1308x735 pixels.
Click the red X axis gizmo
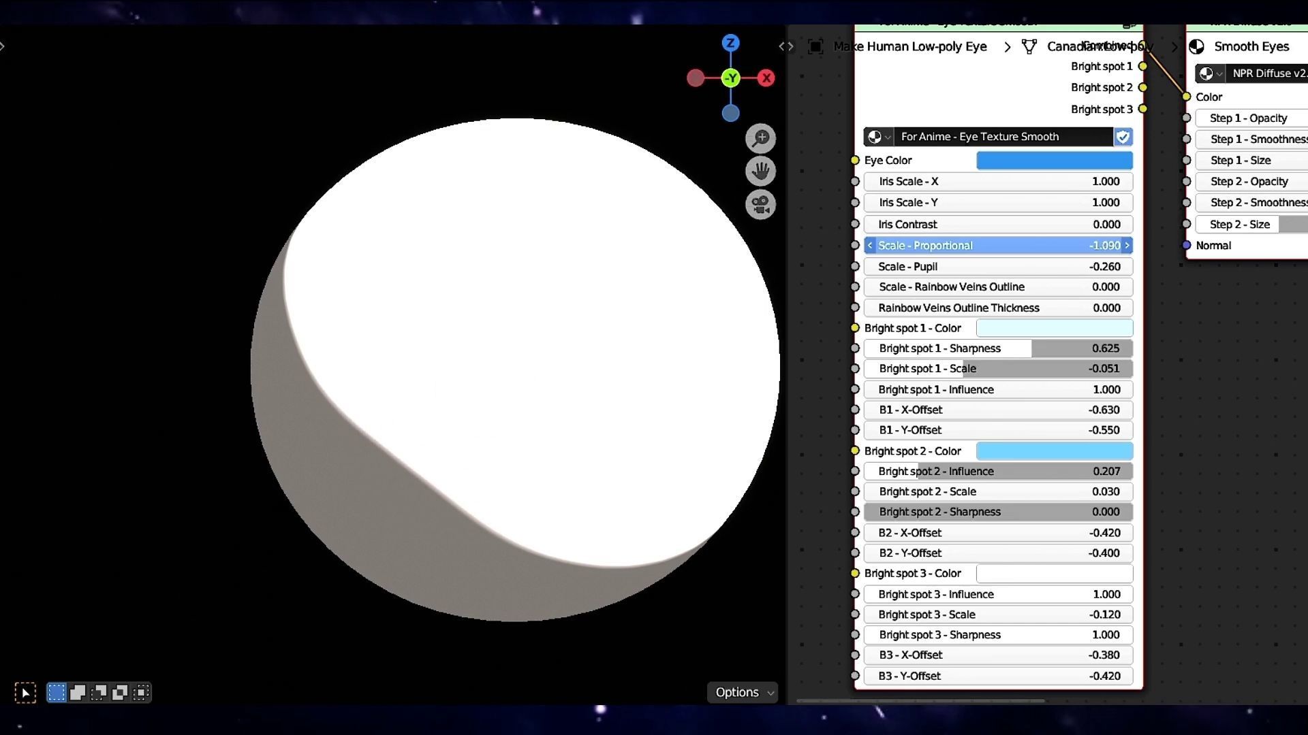pos(766,78)
